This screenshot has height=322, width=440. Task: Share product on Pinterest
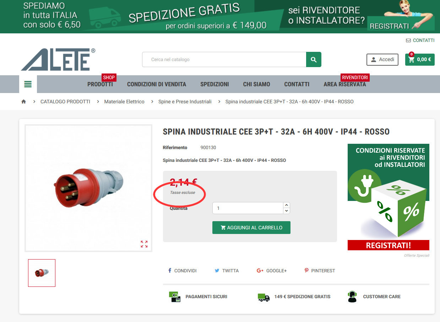click(x=320, y=271)
